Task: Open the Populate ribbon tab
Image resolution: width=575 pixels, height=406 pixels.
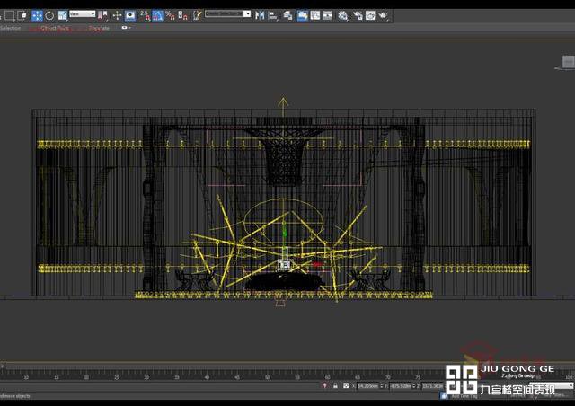Action: [x=99, y=28]
